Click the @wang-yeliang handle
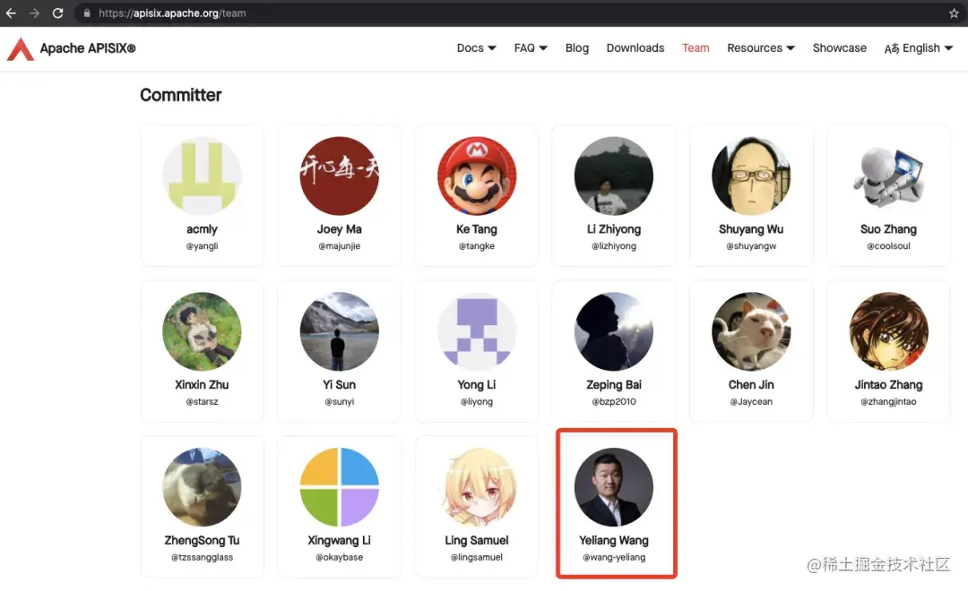Screen dimensions: 968x591 (x=614, y=557)
